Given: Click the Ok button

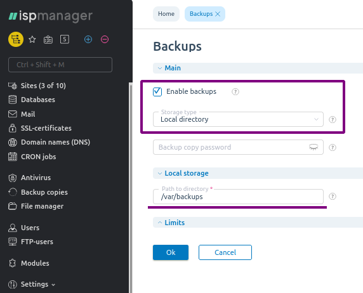Looking at the screenshot, I should [171, 252].
